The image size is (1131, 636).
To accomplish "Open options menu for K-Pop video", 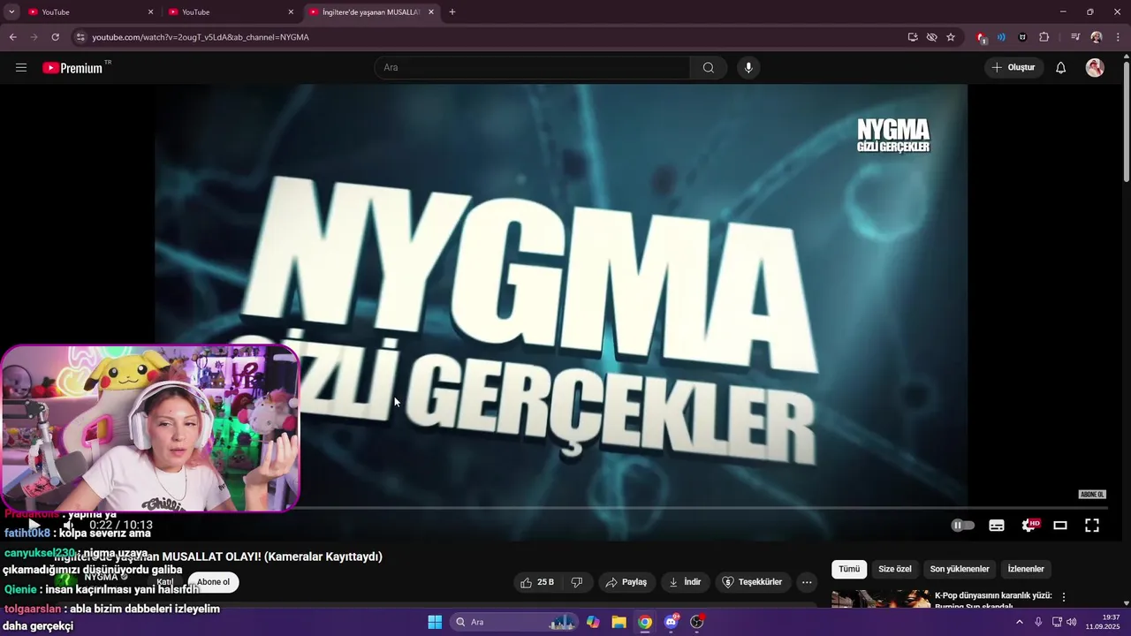I will click(x=1064, y=597).
